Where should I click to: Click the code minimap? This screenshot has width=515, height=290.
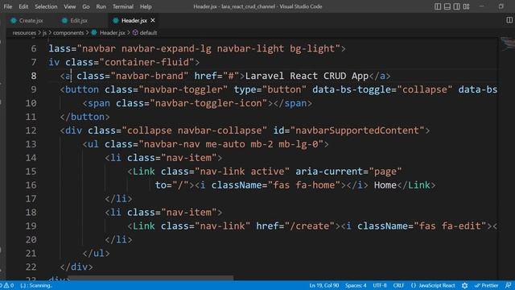(507, 43)
